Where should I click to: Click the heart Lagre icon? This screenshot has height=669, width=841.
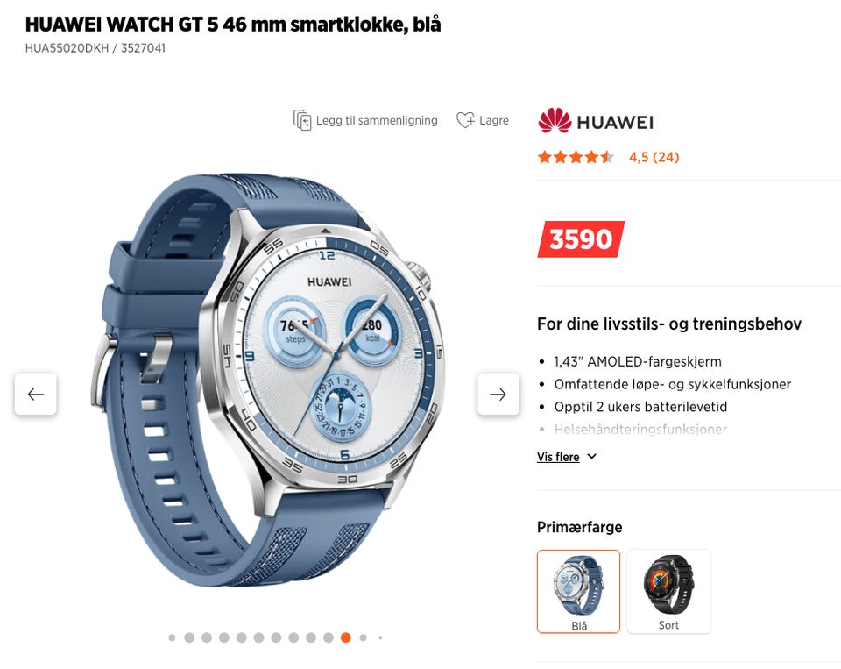pyautogui.click(x=465, y=120)
